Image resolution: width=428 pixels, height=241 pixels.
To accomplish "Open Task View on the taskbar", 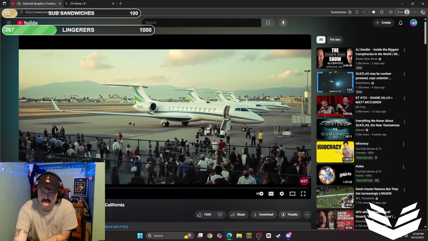I will pyautogui.click(x=200, y=236).
